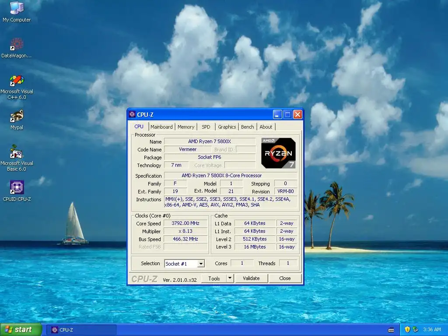Screen dimensions: 448x336
Task: Click the Level 3 16 MBytes value
Action: point(255,247)
